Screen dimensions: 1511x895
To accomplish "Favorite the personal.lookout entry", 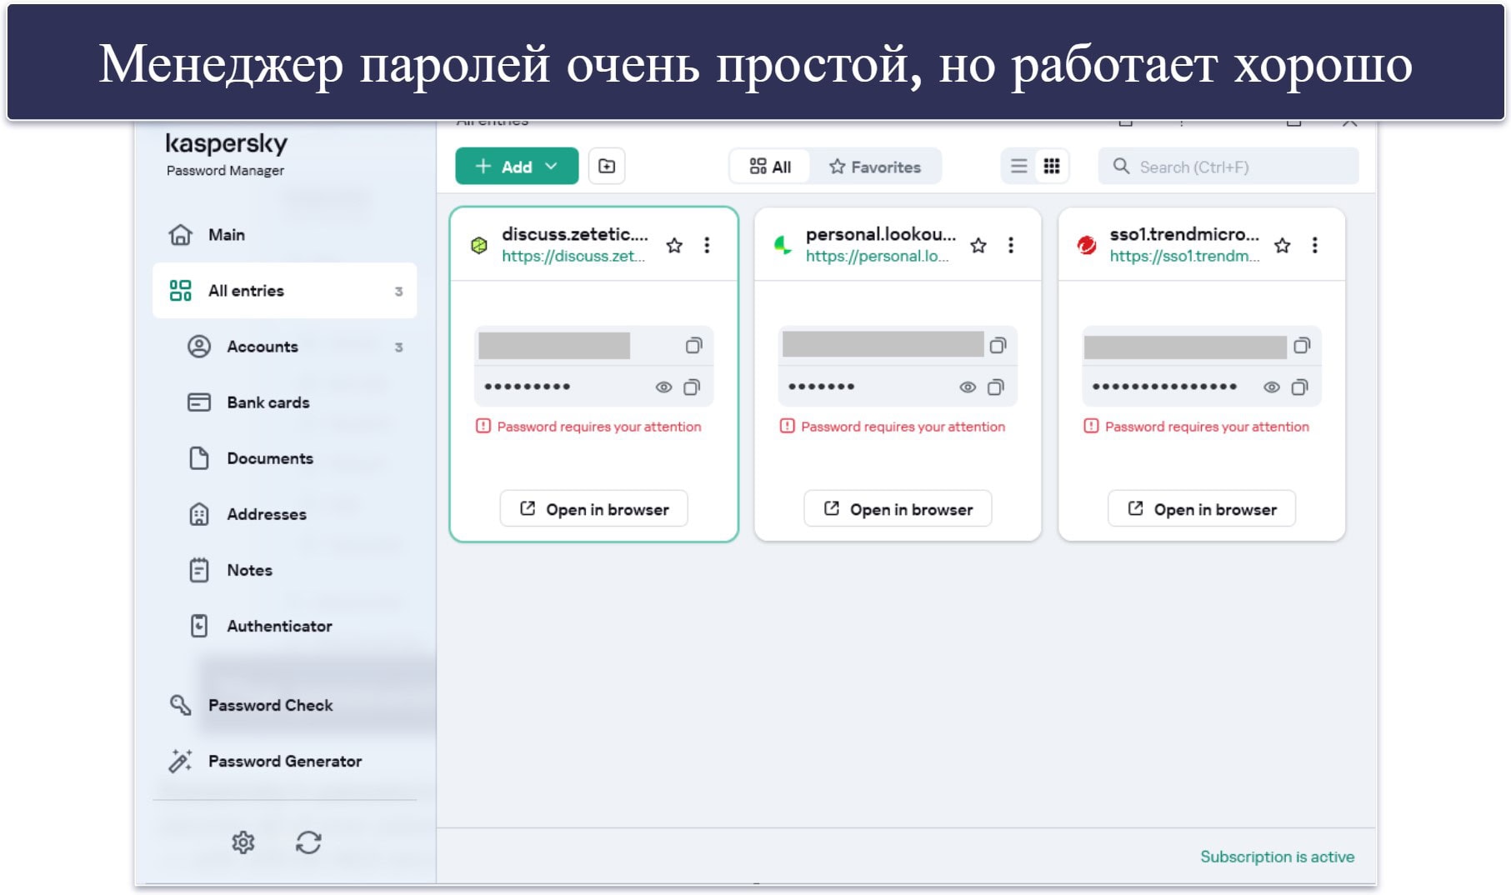I will tap(978, 245).
